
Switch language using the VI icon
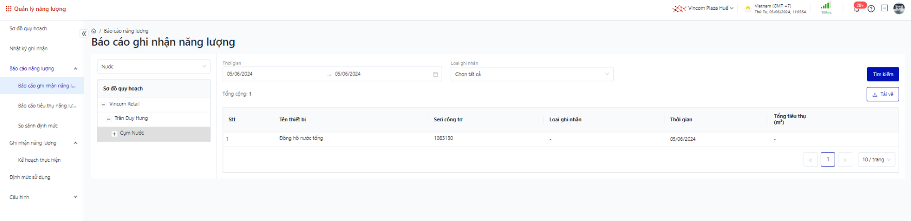click(x=885, y=8)
